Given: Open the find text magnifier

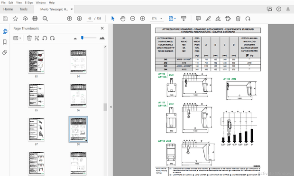Looking at the screenshot, I should coord(45,19).
